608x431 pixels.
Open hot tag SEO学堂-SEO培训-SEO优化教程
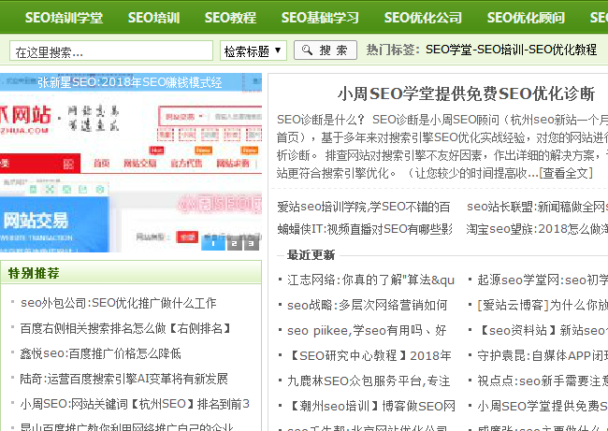pyautogui.click(x=510, y=50)
